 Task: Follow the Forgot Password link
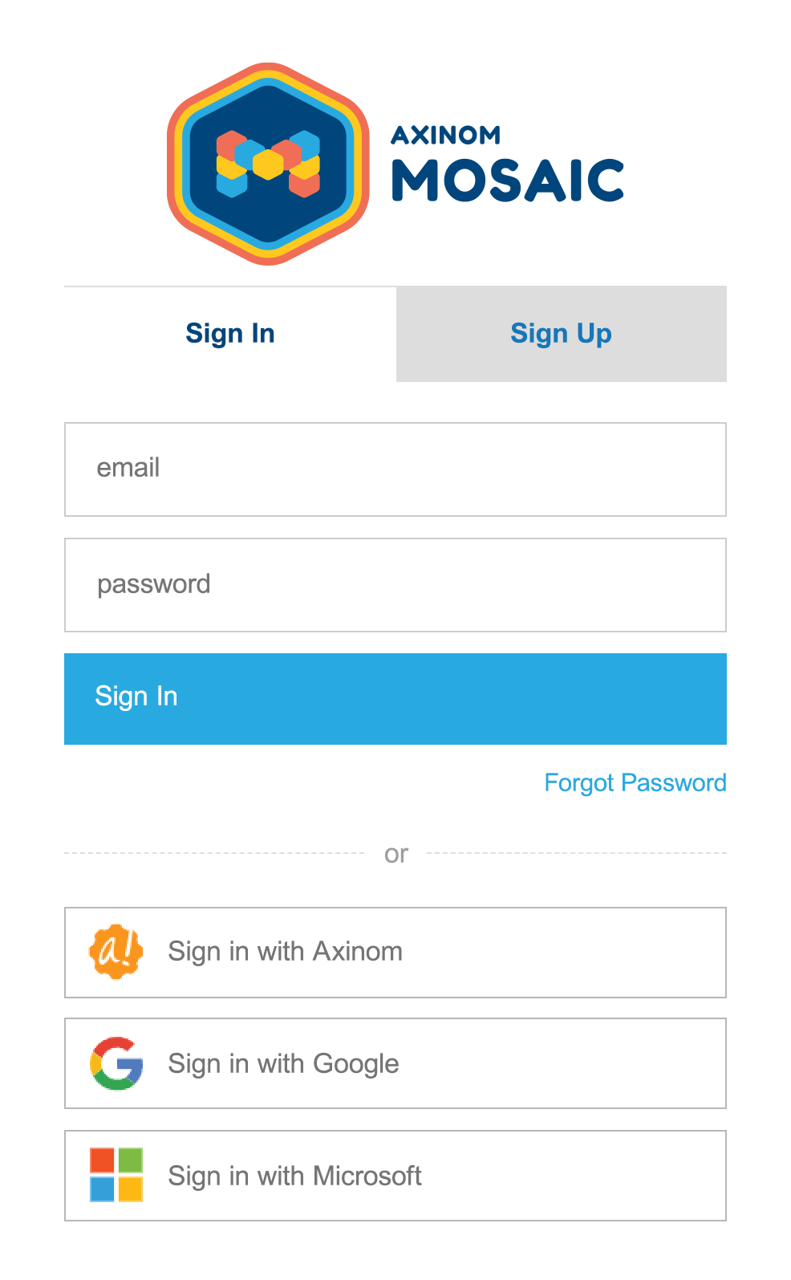(x=635, y=782)
